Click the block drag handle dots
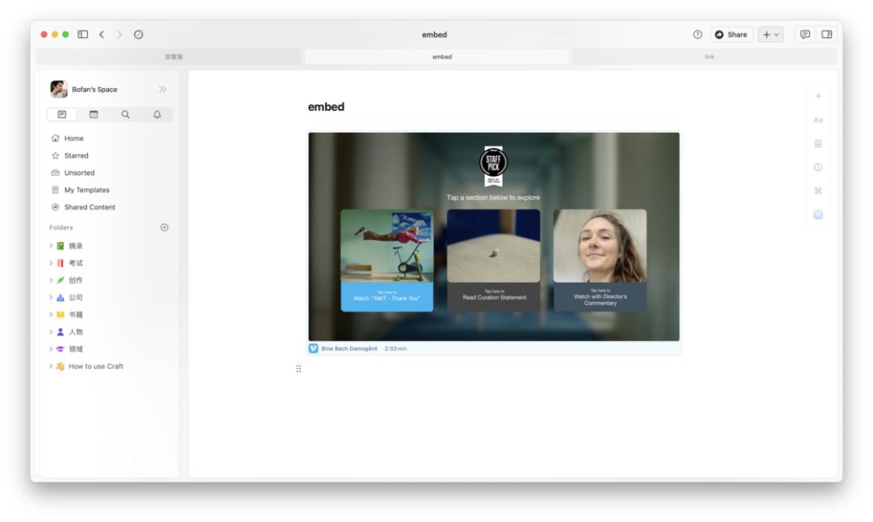 point(298,368)
